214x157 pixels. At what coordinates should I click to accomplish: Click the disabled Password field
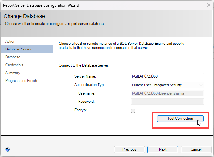167,102
